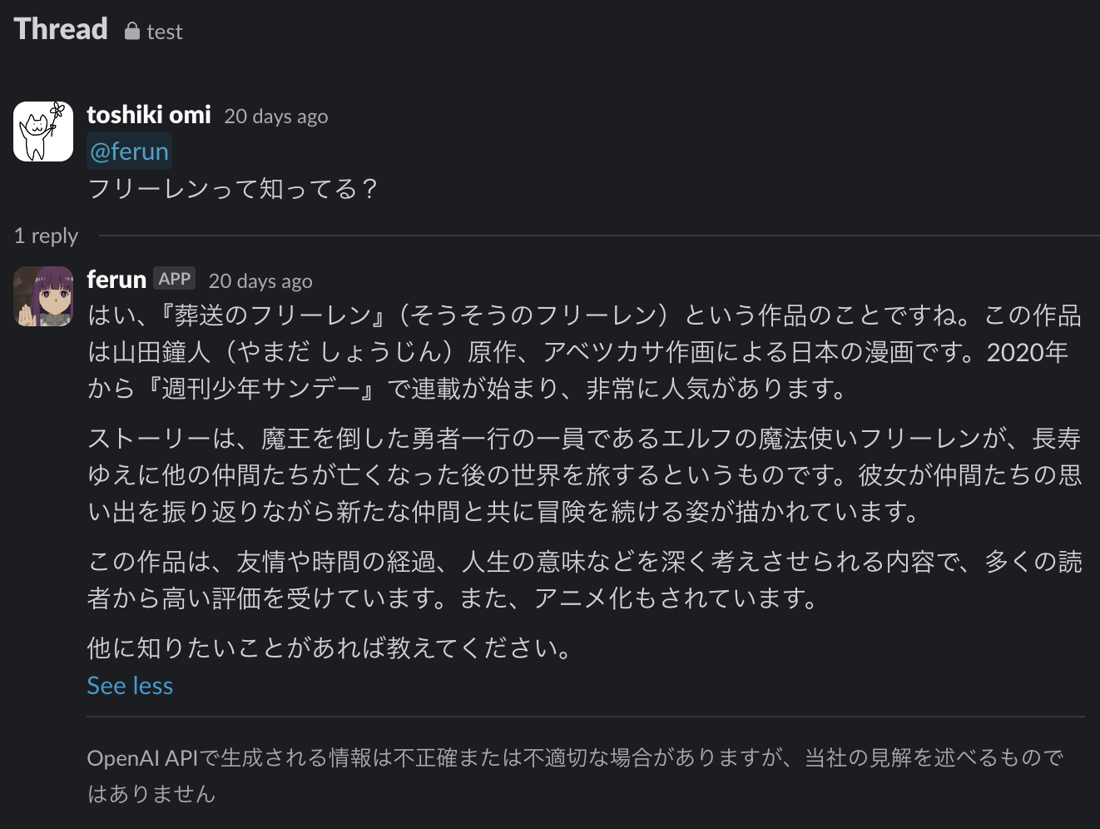Collapse message with See less link
Screen dimensions: 1100x829
coord(129,684)
